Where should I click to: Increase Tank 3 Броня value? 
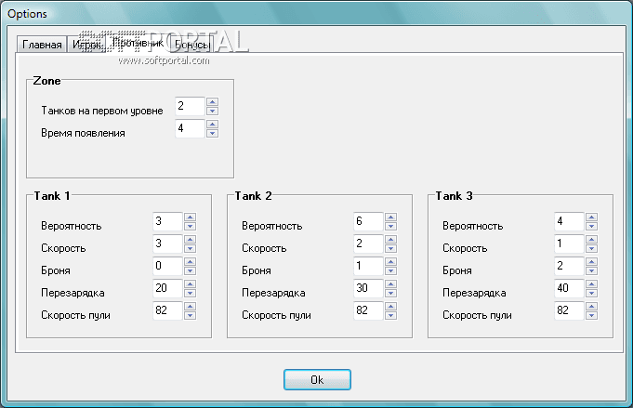click(x=591, y=262)
